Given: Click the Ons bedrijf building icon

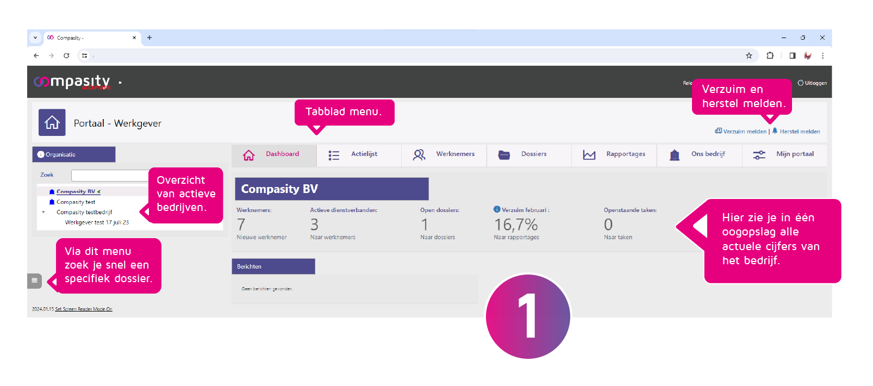Looking at the screenshot, I should coord(675,155).
